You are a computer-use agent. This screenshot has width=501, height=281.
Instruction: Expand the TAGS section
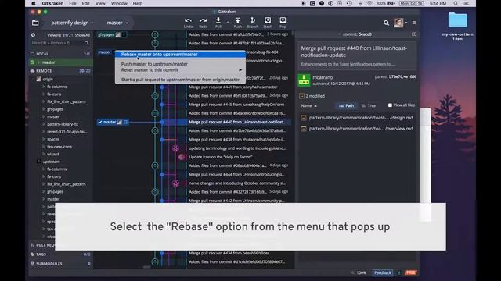coord(41,254)
